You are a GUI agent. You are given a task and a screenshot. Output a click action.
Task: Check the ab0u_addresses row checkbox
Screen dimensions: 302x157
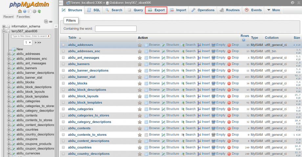click(63, 45)
